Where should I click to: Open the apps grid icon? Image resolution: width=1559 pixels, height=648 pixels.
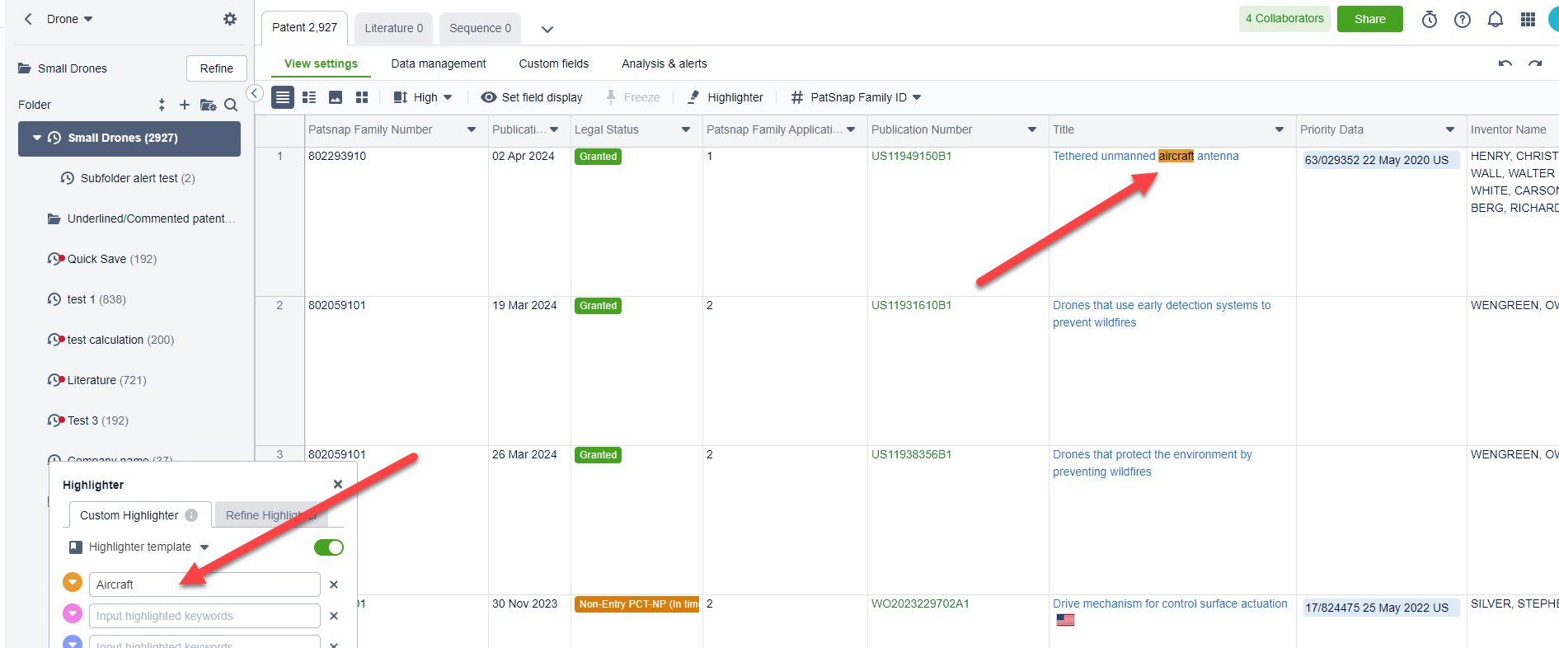pos(1528,20)
